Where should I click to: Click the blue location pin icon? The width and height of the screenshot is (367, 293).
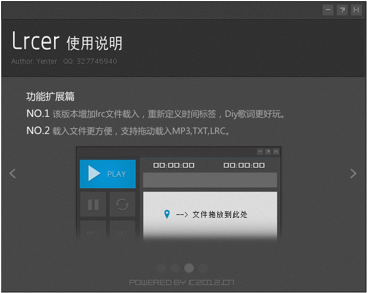click(x=167, y=214)
